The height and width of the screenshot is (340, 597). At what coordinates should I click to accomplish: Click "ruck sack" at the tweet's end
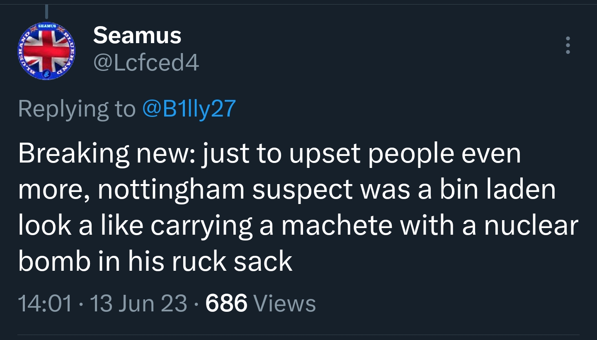click(x=231, y=262)
